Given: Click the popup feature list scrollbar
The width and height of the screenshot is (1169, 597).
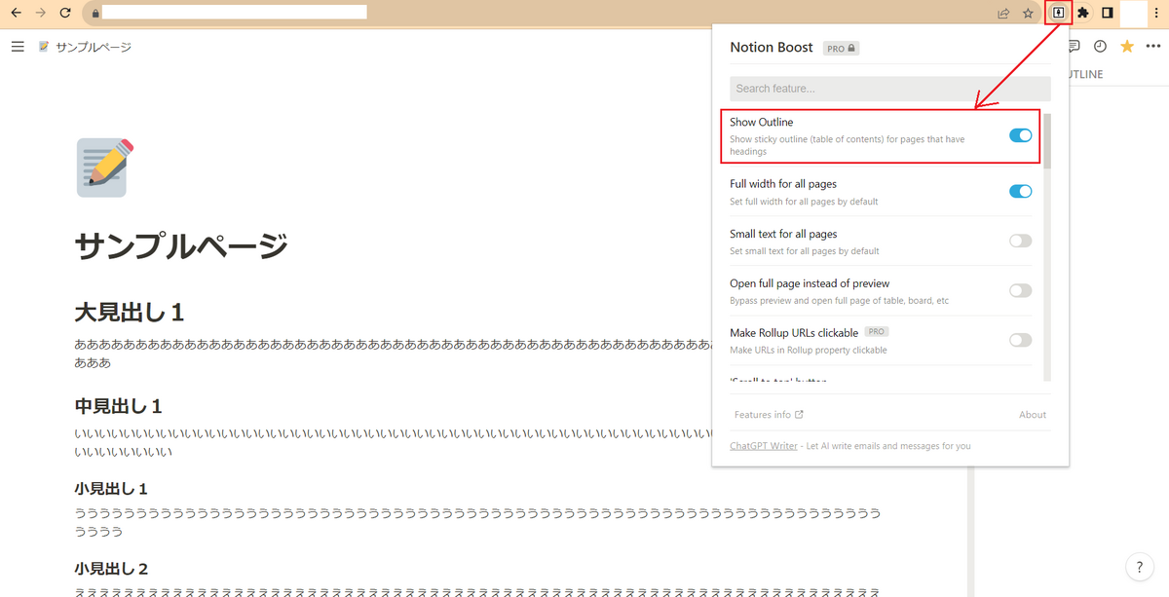Looking at the screenshot, I should [1047, 141].
